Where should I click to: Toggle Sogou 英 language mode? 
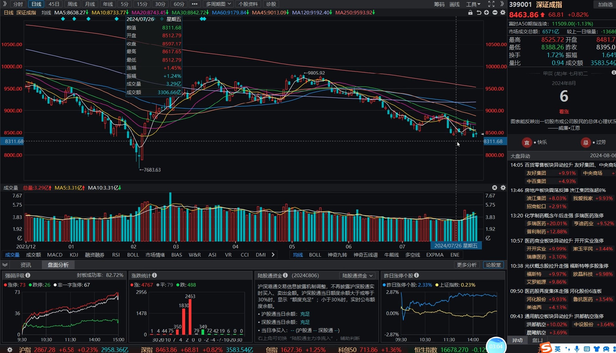pos(558,349)
